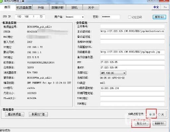This screenshot has height=132, width=170.
Task: Select the 关 remote login radio button
Action: (159, 115)
